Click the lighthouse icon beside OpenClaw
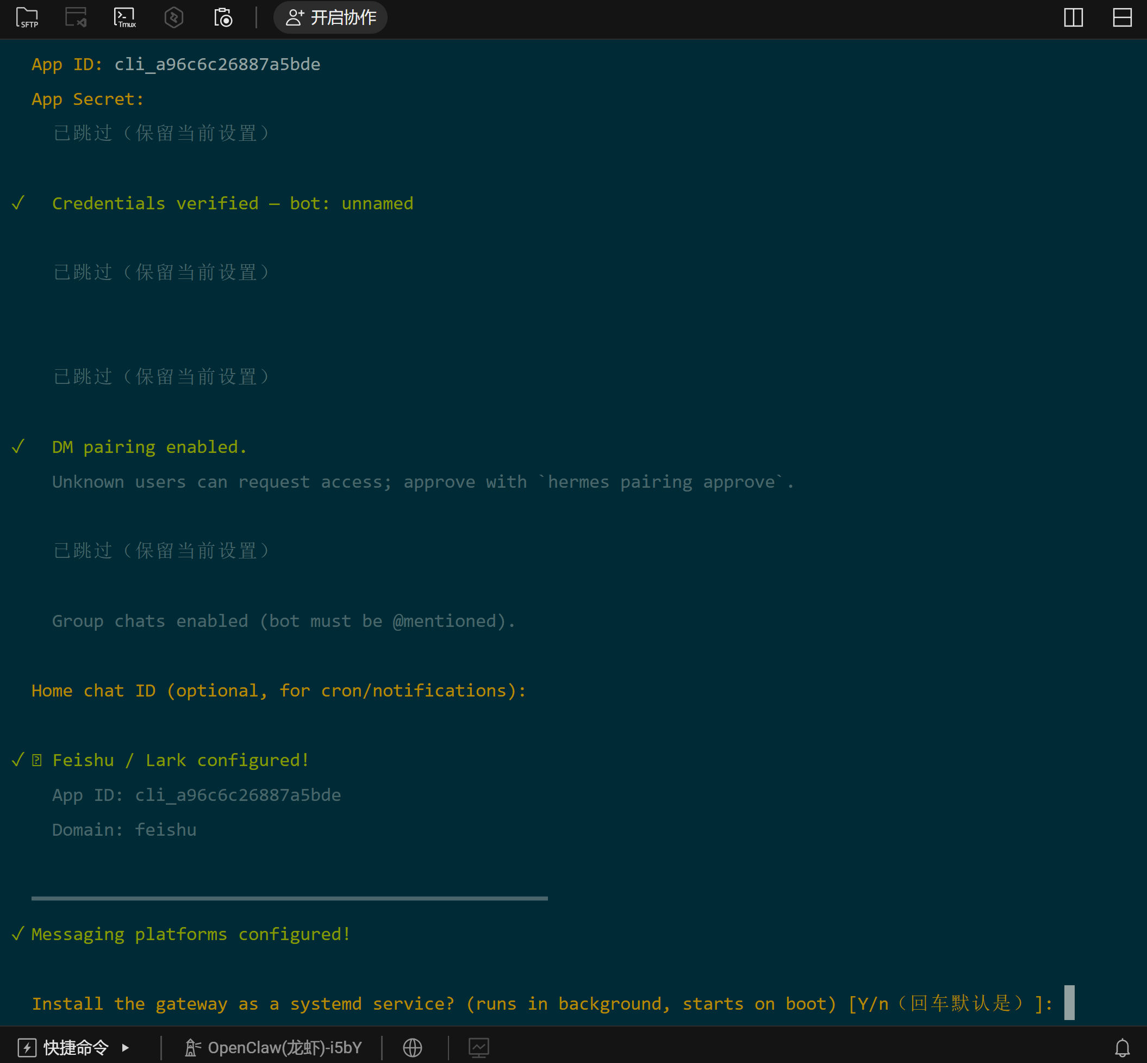The width and height of the screenshot is (1147, 1063). click(x=192, y=1047)
